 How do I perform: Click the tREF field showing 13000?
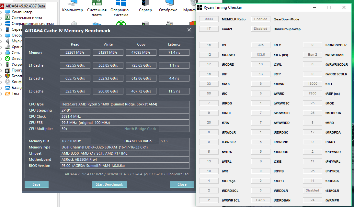coord(313,84)
